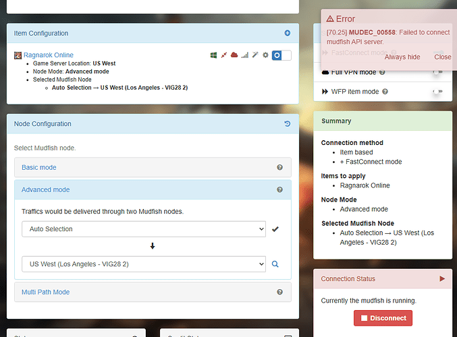Click the 'Selected Mudfish Node' heading in Summary
The width and height of the screenshot is (457, 337).
pos(358,223)
